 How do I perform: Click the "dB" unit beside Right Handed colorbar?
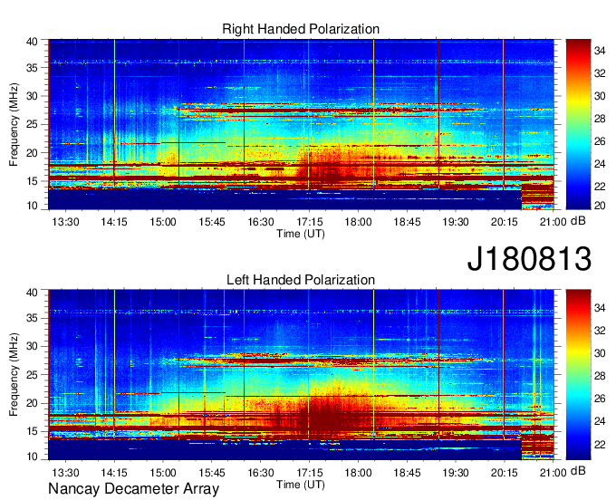[x=578, y=221]
